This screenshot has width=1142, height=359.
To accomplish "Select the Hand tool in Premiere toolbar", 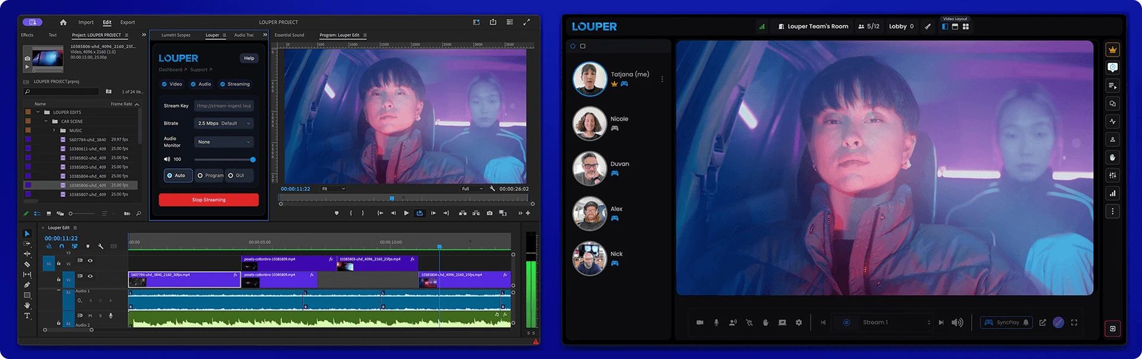I will pos(27,305).
